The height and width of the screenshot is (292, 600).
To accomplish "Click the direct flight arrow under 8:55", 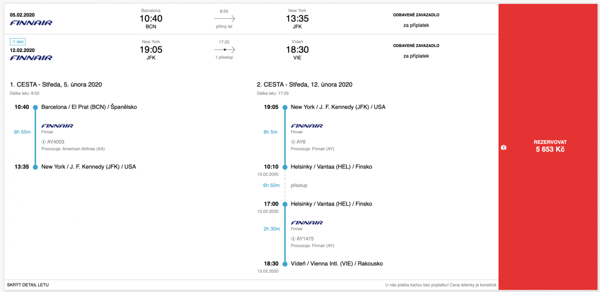I will pyautogui.click(x=224, y=18).
